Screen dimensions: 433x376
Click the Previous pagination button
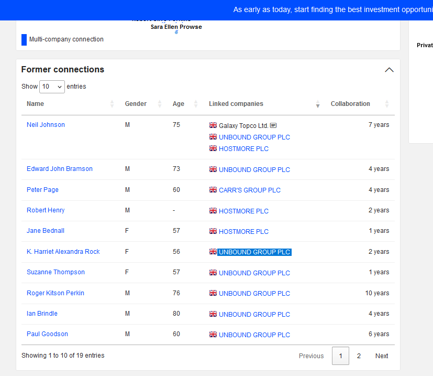311,356
